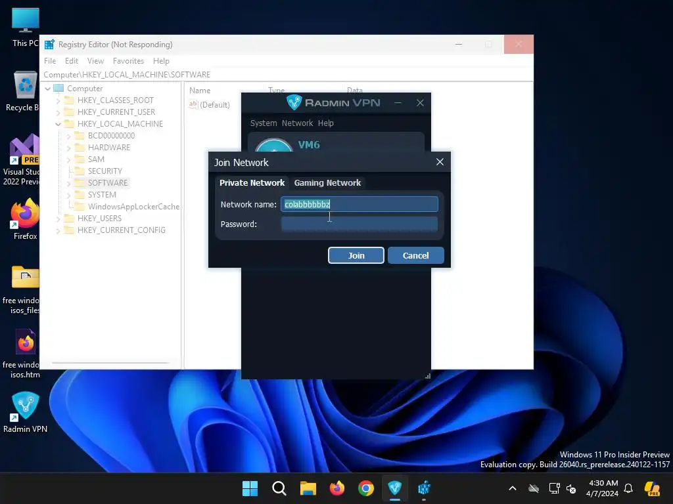Open the Registry Editor Favorites menu
The image size is (673, 504).
[128, 61]
